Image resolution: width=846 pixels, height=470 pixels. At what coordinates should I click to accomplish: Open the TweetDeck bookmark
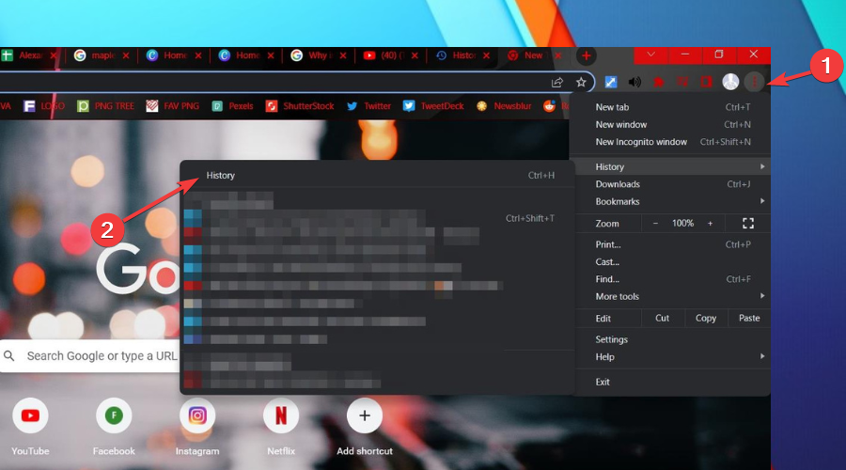coord(433,106)
